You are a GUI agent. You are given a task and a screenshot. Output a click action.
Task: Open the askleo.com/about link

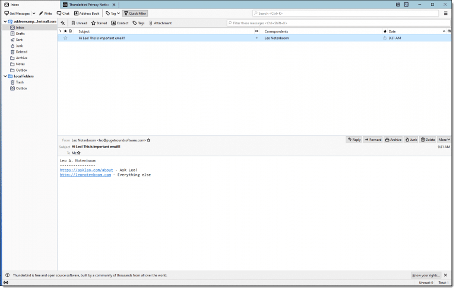pyautogui.click(x=86, y=170)
